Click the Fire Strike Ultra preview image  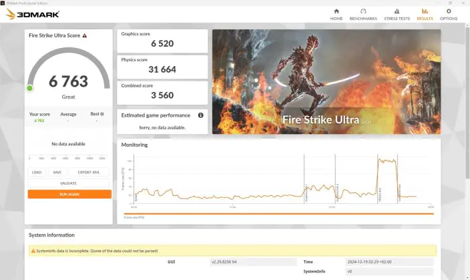[326, 81]
